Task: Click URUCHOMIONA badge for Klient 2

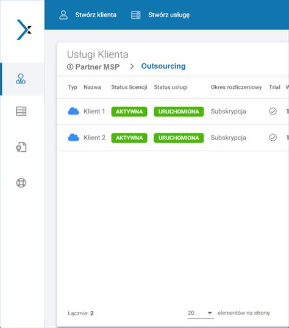Action: pyautogui.click(x=179, y=138)
